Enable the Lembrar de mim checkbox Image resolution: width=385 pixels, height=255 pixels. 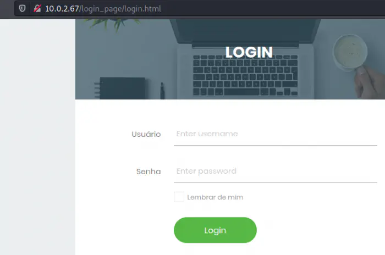(x=179, y=197)
